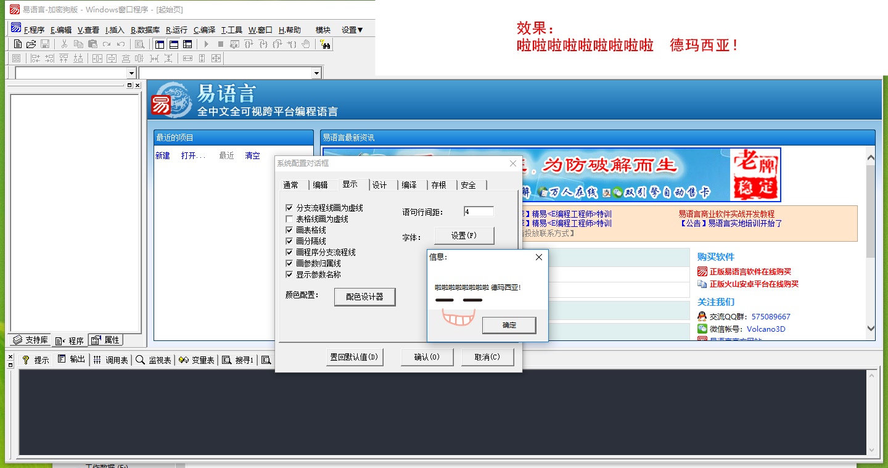Uncheck 分支流程线画为虚线 checkbox
Viewport: 888px width, 468px height.
click(x=290, y=208)
